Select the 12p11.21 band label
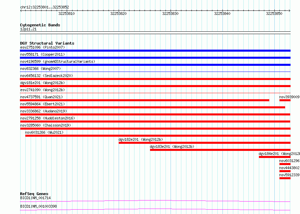 point(28,29)
